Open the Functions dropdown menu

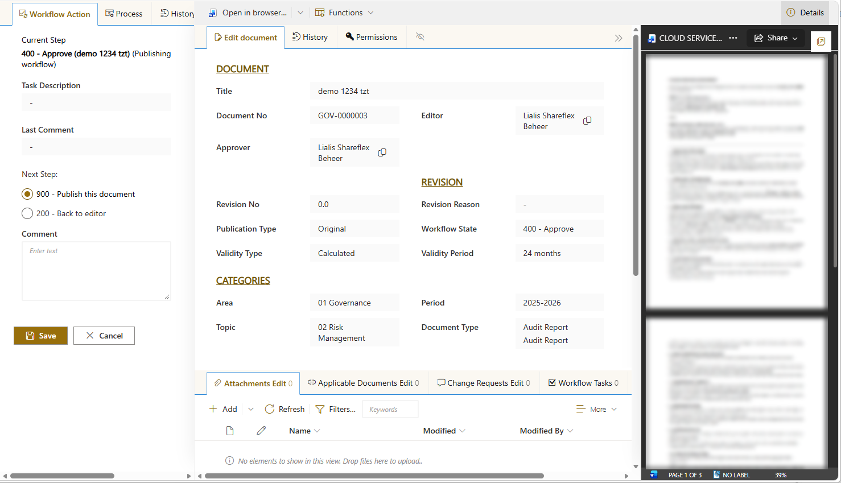344,13
